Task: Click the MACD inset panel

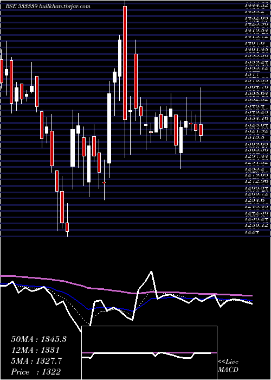Action: pyautogui.click(x=150, y=353)
